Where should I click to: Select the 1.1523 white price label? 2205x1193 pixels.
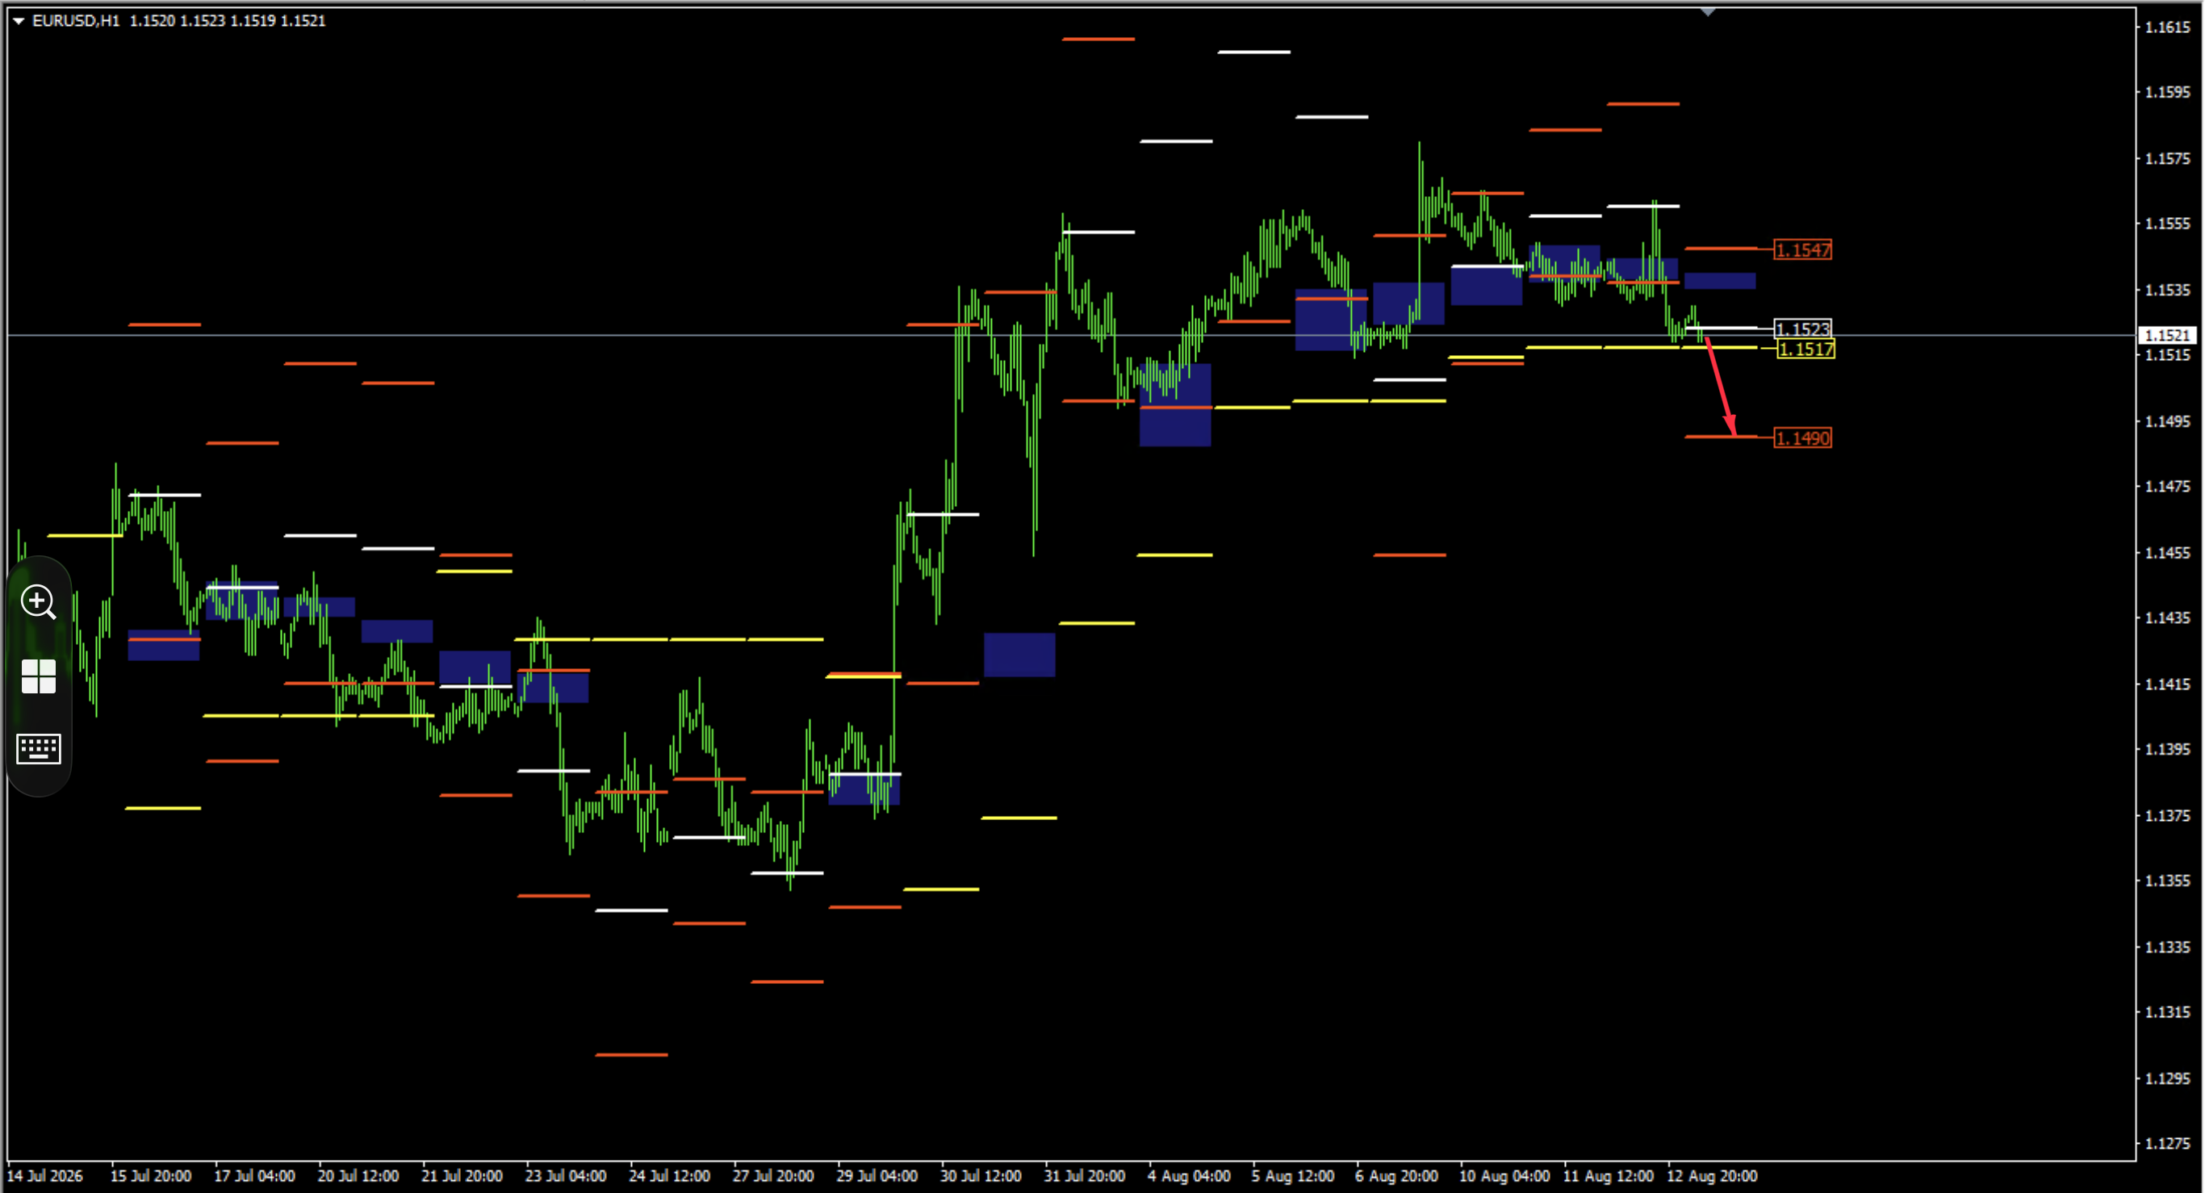tap(1803, 329)
